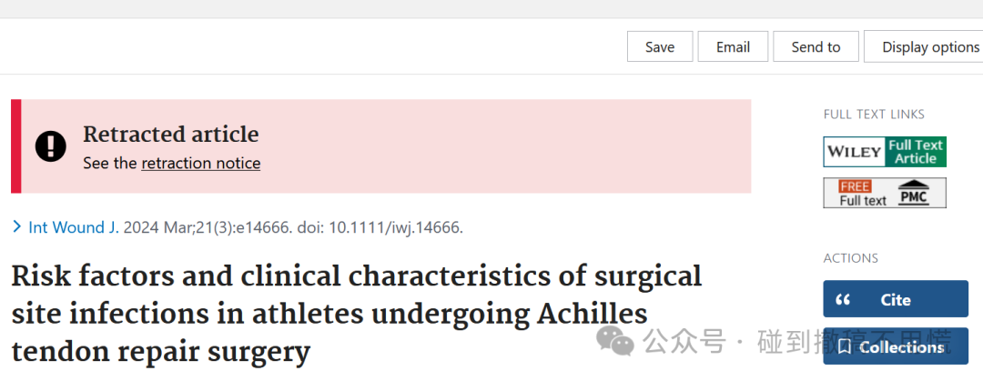
Task: Click the WeChat watermark logo icon
Action: pyautogui.click(x=615, y=342)
